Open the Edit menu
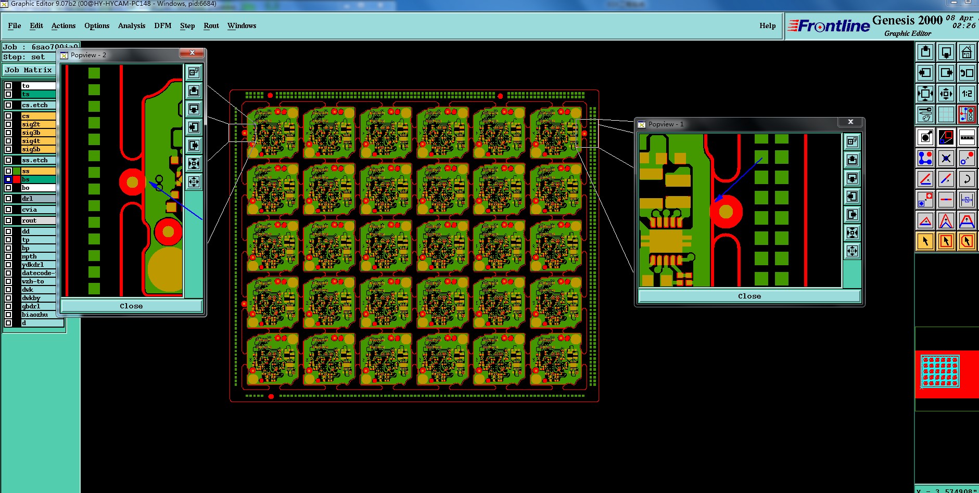The height and width of the screenshot is (493, 979). click(36, 25)
